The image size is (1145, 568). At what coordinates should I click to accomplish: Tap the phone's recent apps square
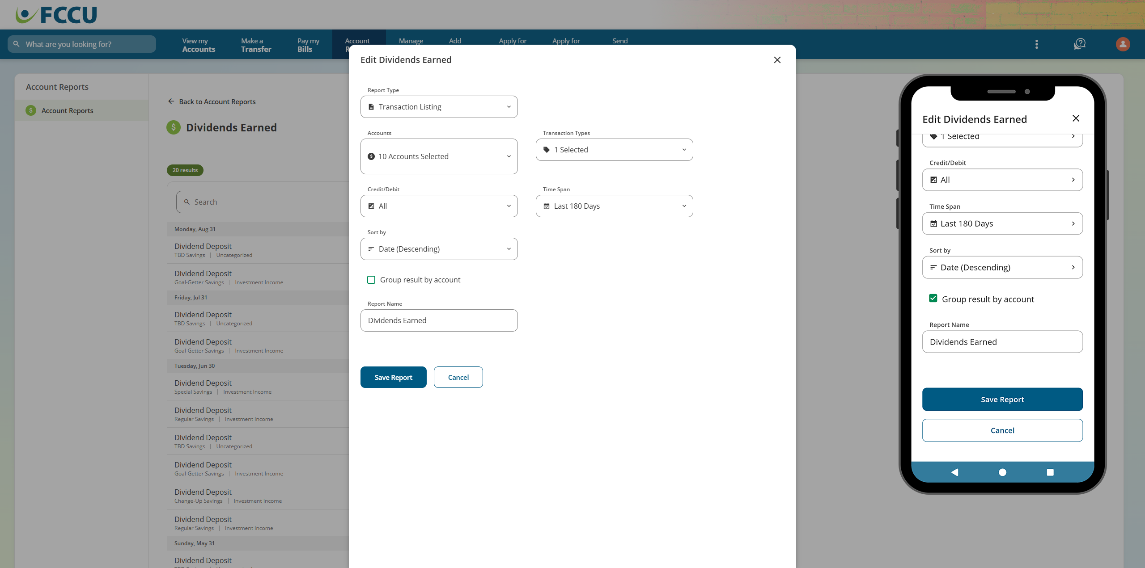(x=1050, y=472)
